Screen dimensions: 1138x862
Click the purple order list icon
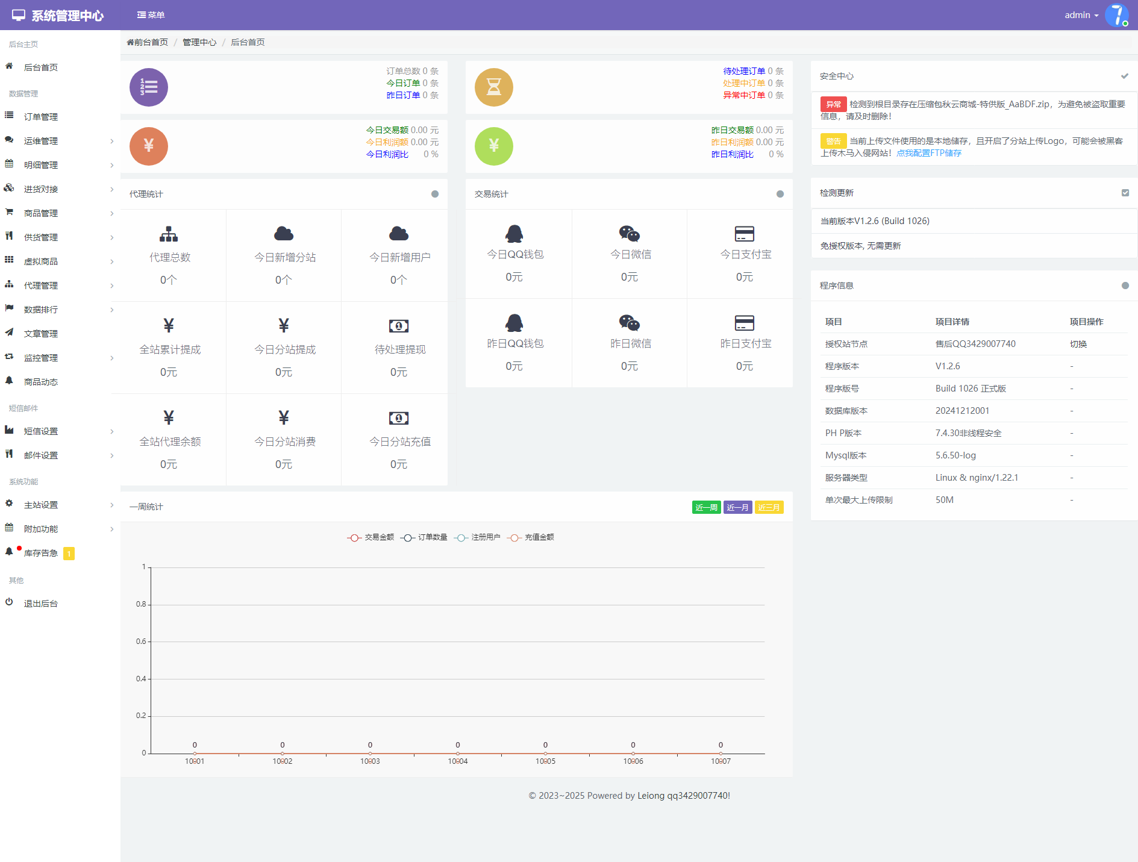coord(148,87)
